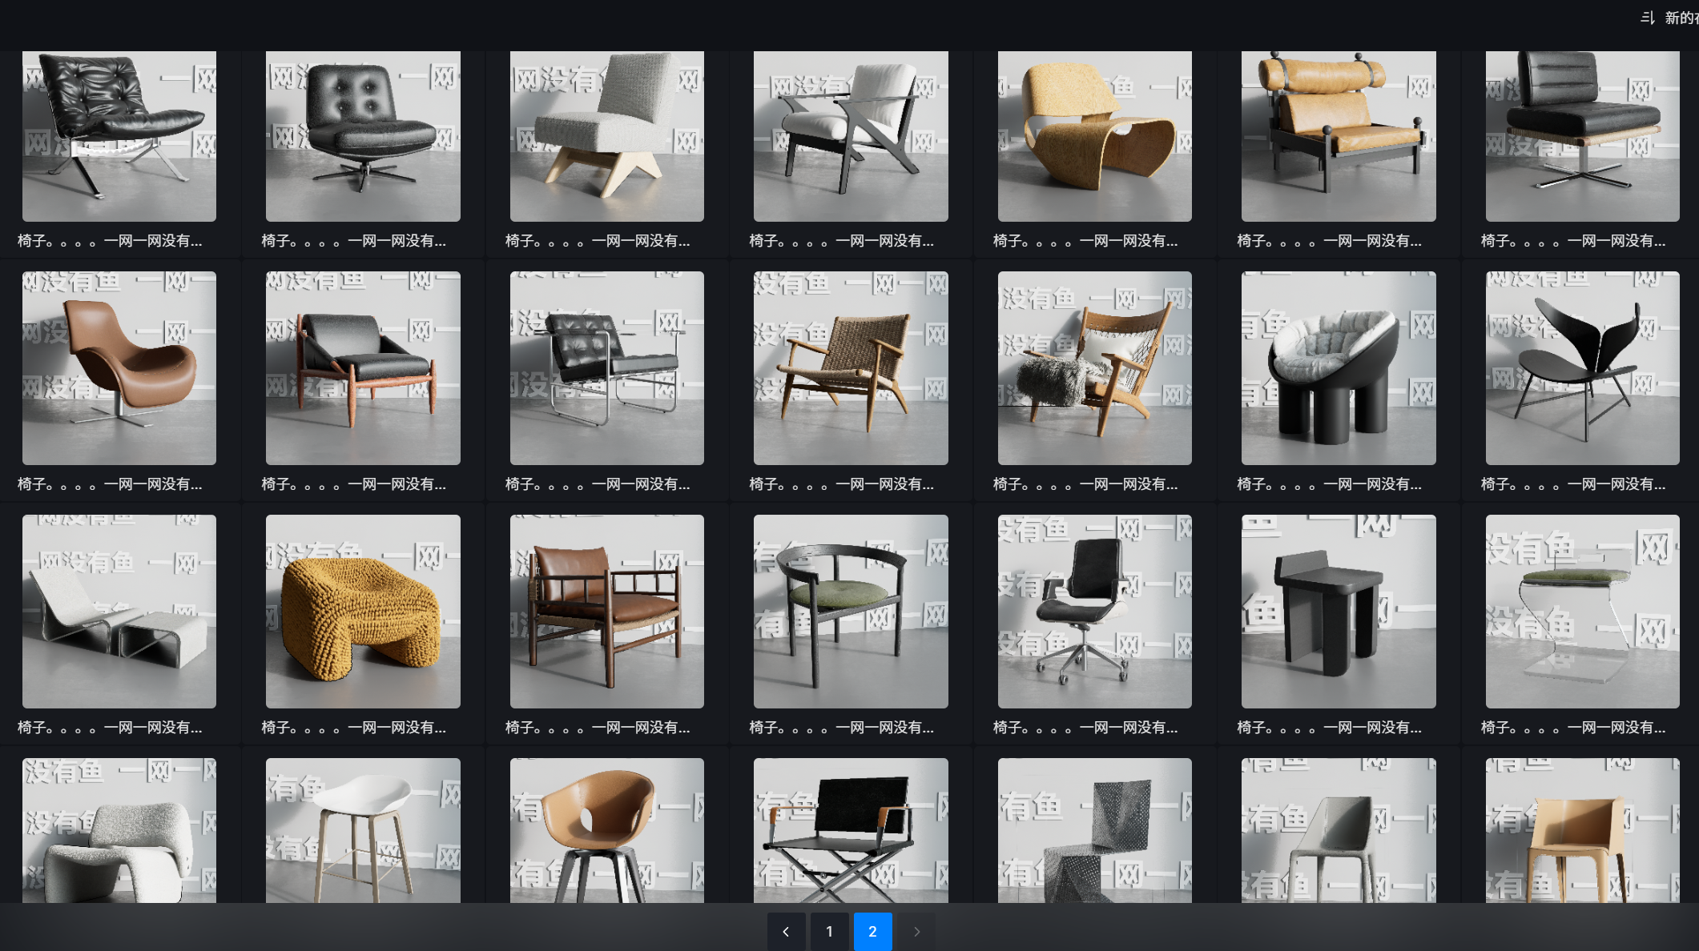Click title under curved plywood yellow chair

[1085, 241]
